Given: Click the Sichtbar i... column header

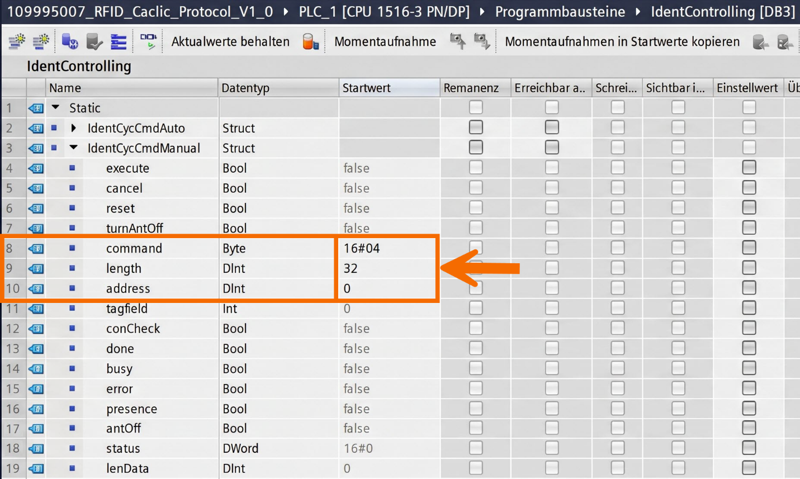Looking at the screenshot, I should [x=678, y=88].
